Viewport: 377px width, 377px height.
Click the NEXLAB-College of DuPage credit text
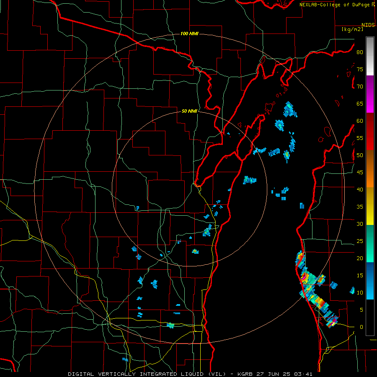pos(335,5)
